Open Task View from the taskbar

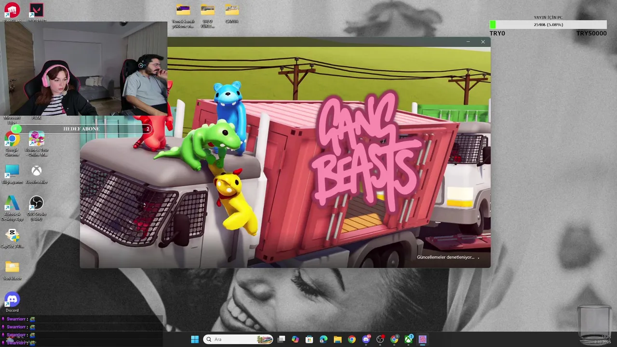coord(282,339)
